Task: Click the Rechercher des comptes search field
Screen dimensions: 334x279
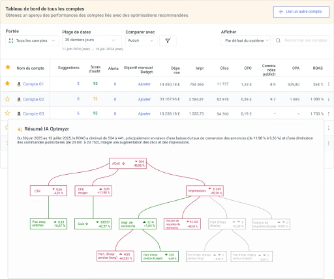Action: (x=306, y=40)
